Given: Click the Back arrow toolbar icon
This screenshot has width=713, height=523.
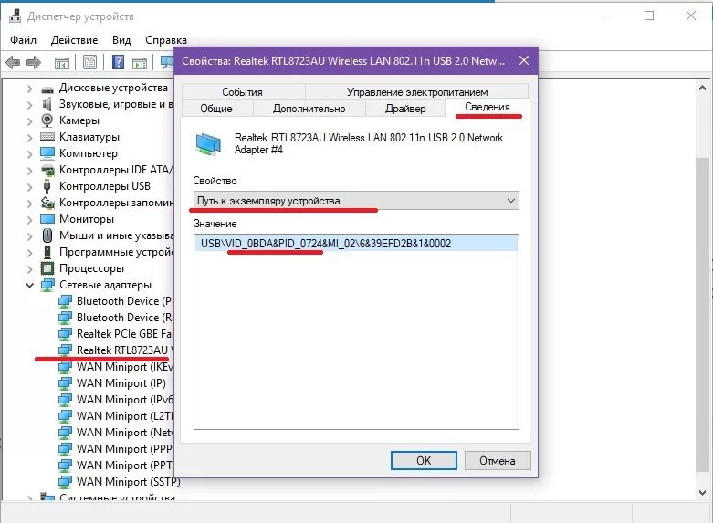Looking at the screenshot, I should tap(13, 62).
